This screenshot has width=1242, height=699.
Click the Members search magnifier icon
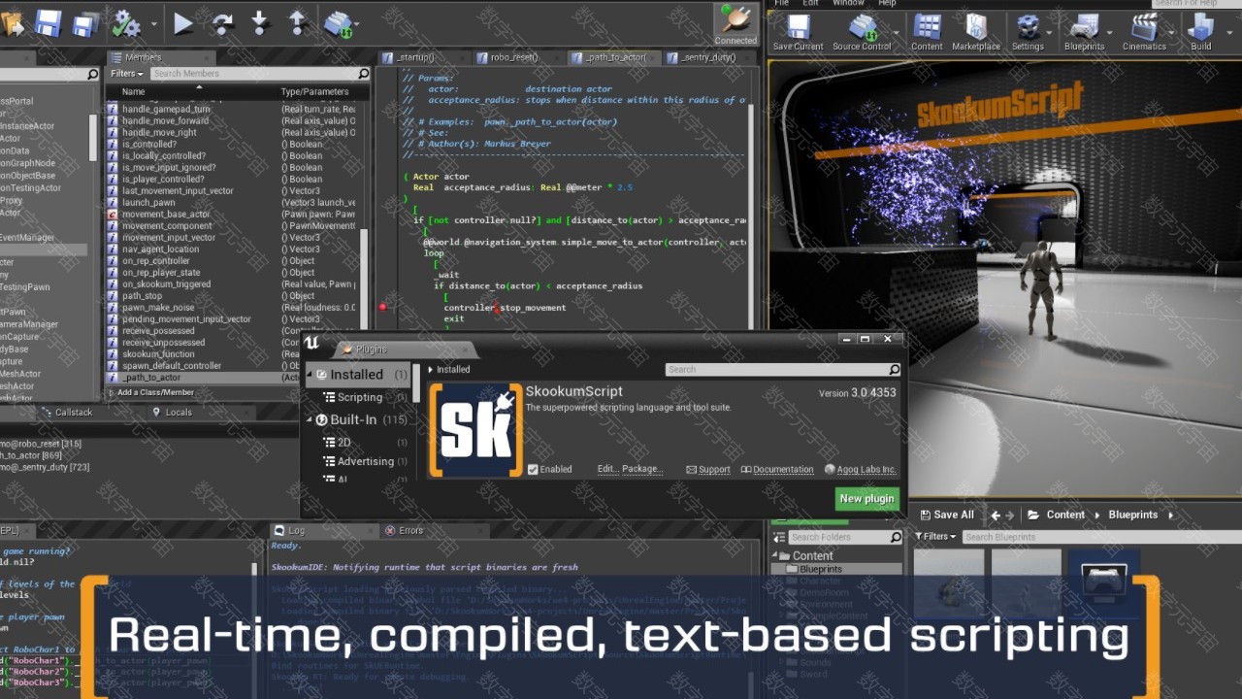pos(364,74)
